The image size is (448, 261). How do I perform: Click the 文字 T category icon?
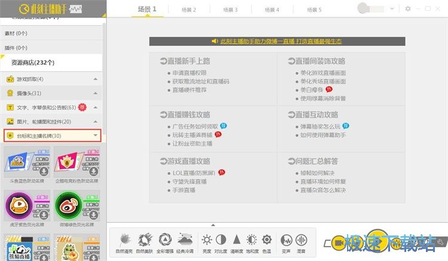click(x=10, y=108)
